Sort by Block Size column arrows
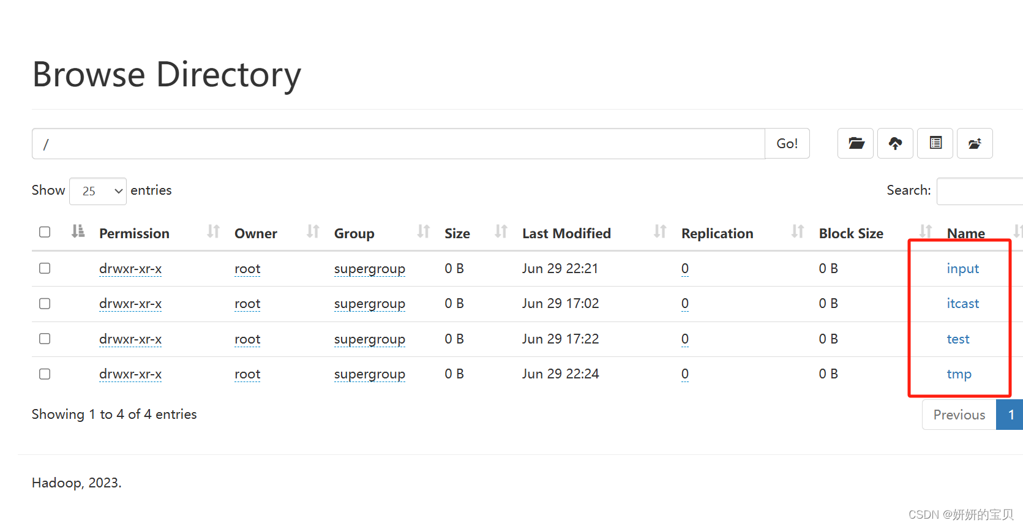The height and width of the screenshot is (526, 1023). tap(925, 231)
